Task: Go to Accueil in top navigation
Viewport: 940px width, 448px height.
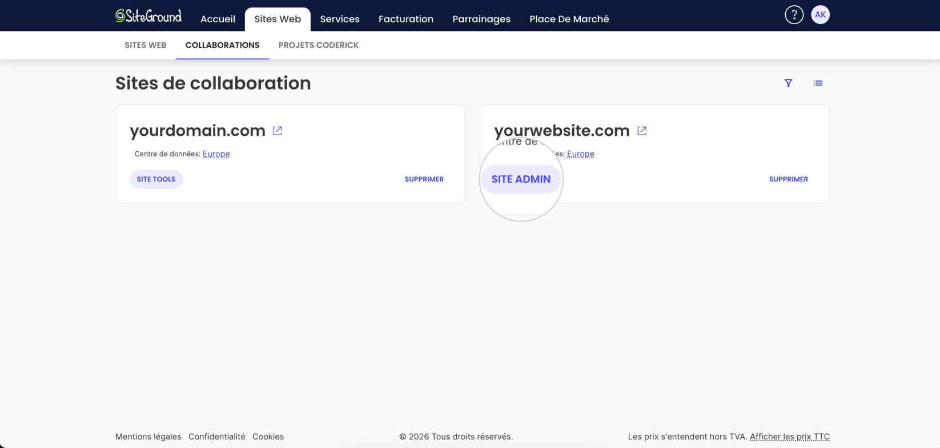Action: tap(218, 19)
